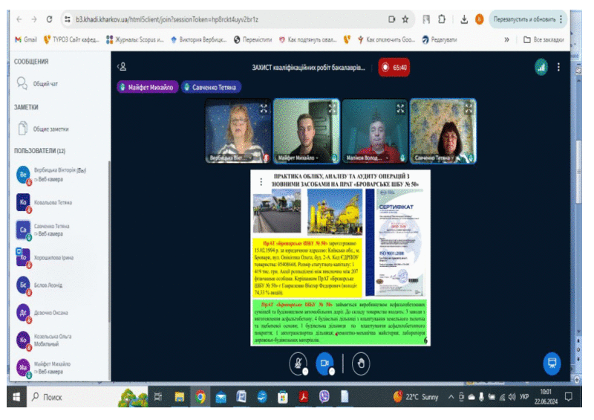Reload the page with refresh icon
This screenshot has height=420, width=594.
(x=49, y=19)
